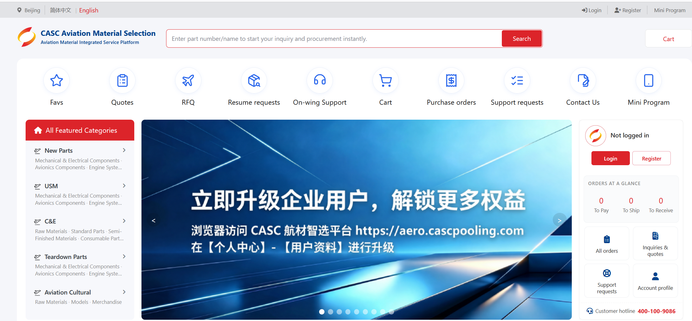Open the Cart button beside search
The width and height of the screenshot is (692, 321).
(x=669, y=39)
